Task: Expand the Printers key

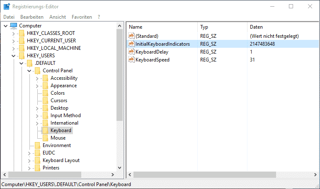Action: [29, 168]
